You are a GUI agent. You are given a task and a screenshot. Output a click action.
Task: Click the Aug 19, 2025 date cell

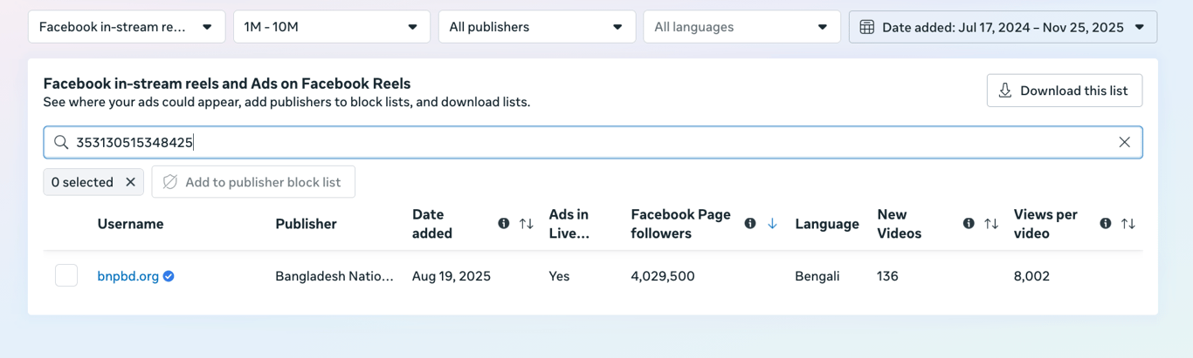[x=452, y=276]
